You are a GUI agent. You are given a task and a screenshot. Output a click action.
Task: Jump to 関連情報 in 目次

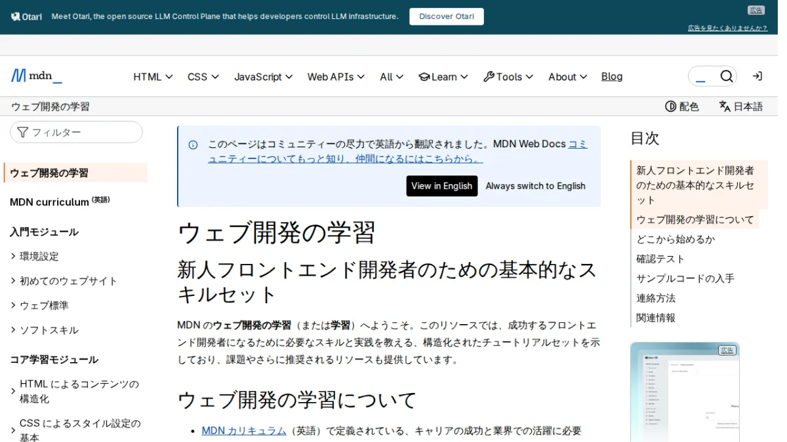tap(656, 318)
